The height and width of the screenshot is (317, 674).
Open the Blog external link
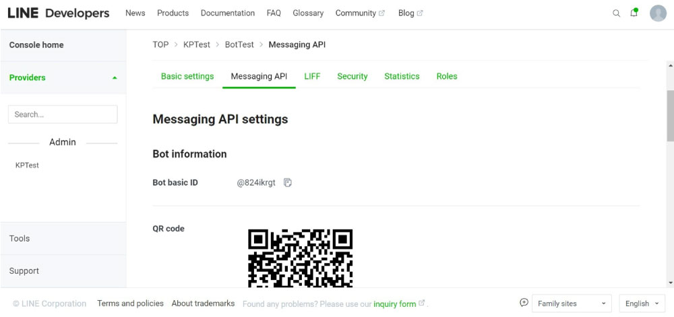point(410,13)
